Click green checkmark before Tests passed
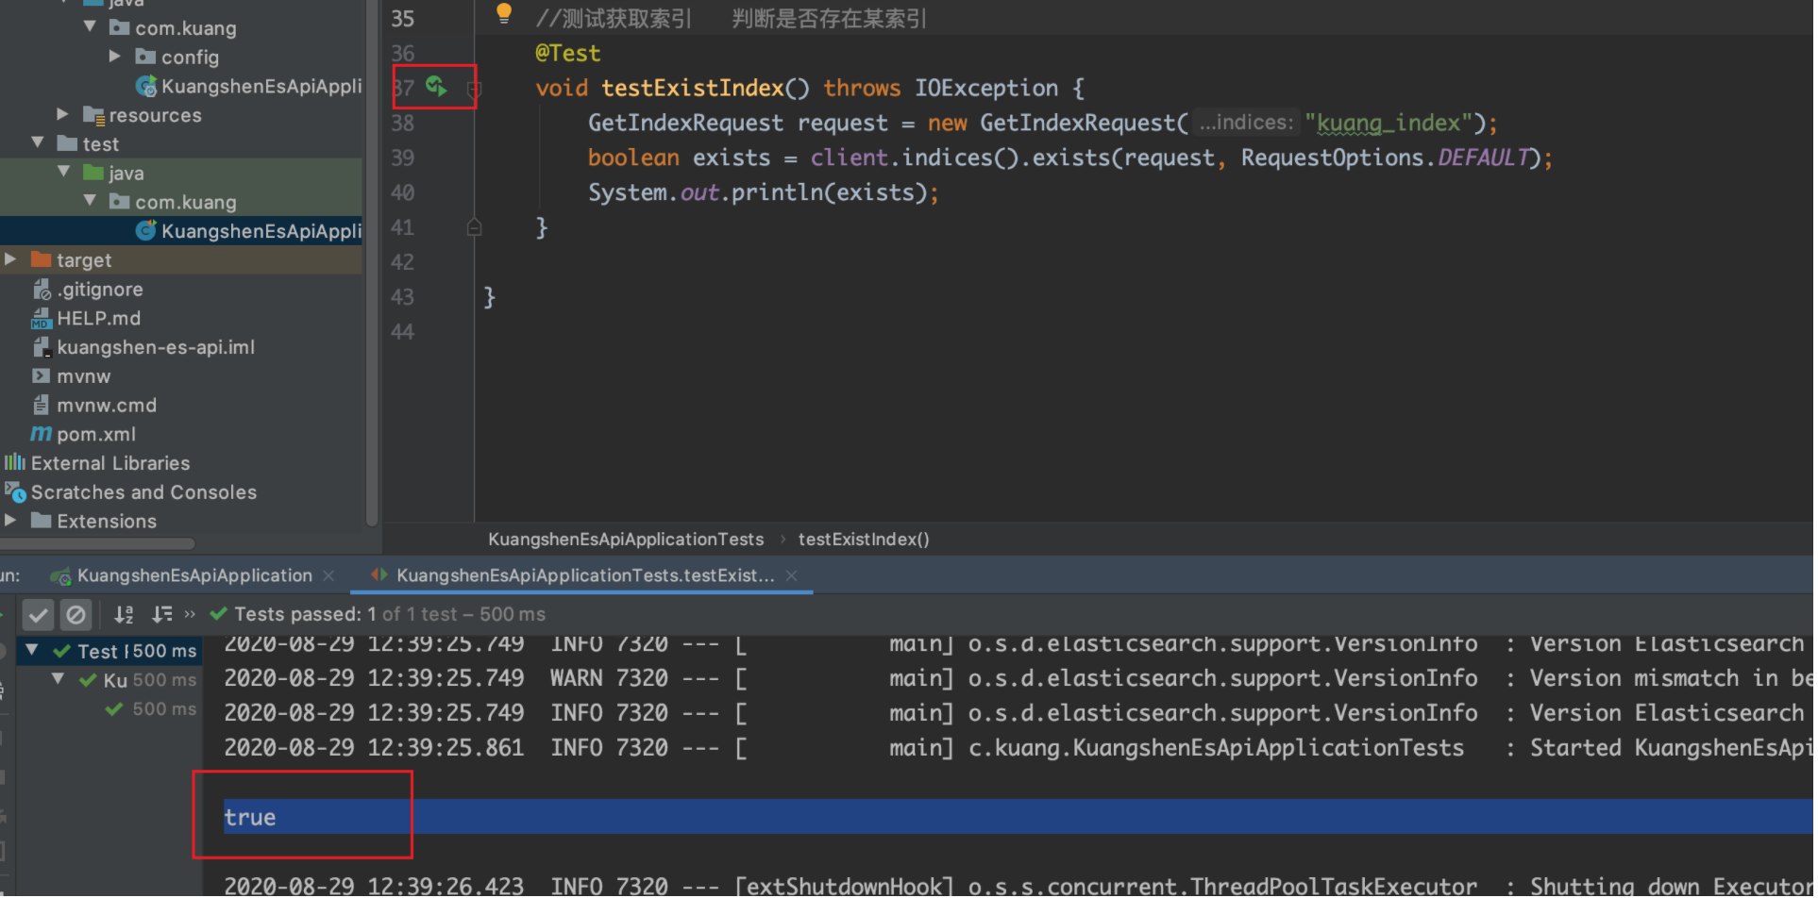The image size is (1818, 898). pyautogui.click(x=218, y=614)
